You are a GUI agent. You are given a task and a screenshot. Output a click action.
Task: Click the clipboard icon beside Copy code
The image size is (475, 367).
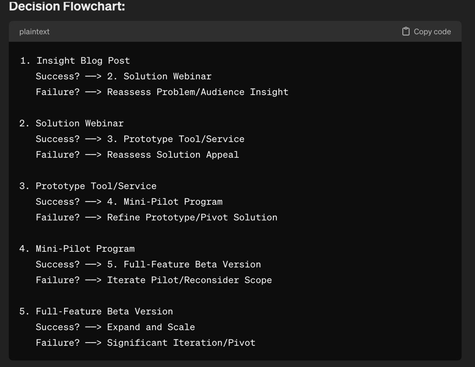(406, 32)
